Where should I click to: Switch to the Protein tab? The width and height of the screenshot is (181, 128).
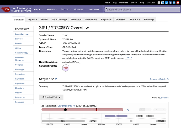pos(44,19)
